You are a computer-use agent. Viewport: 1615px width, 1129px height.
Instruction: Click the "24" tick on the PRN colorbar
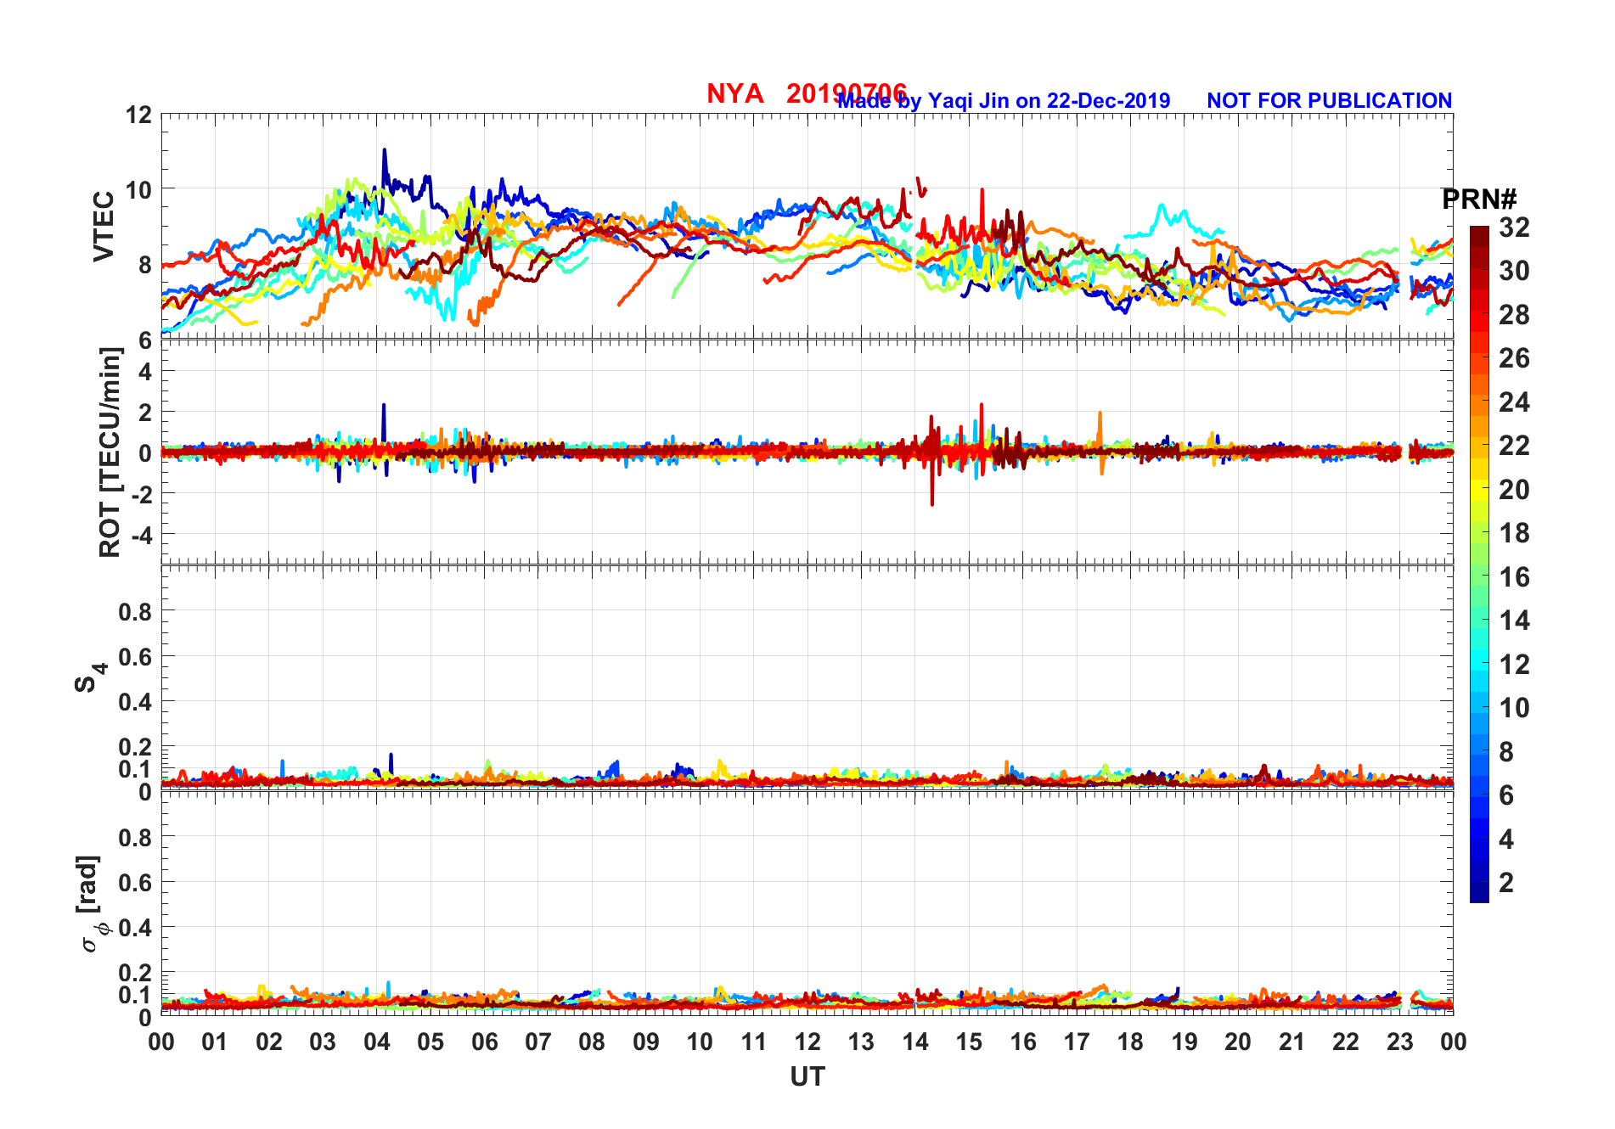point(1514,402)
